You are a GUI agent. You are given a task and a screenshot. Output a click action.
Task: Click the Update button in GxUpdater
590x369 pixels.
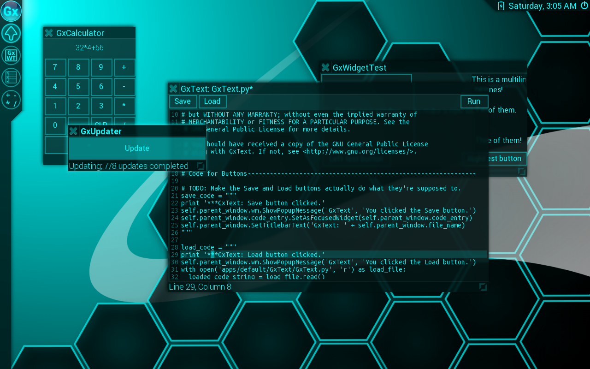pyautogui.click(x=137, y=148)
